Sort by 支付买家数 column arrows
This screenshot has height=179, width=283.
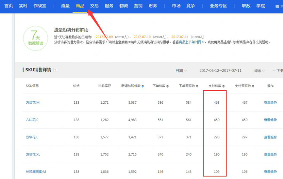coord(253,86)
